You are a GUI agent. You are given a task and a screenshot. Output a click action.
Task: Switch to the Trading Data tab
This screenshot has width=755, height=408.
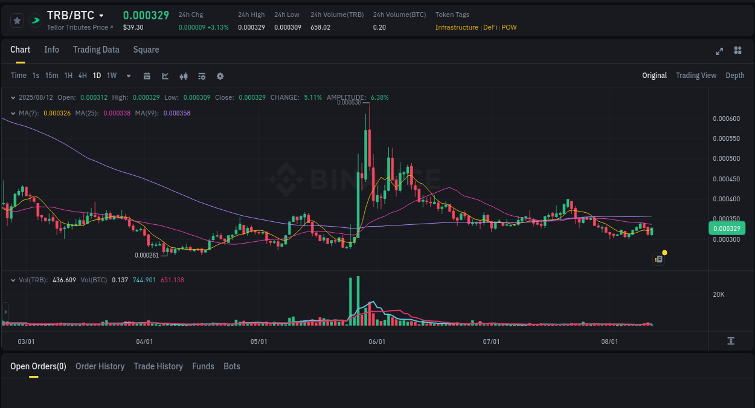pyautogui.click(x=96, y=50)
